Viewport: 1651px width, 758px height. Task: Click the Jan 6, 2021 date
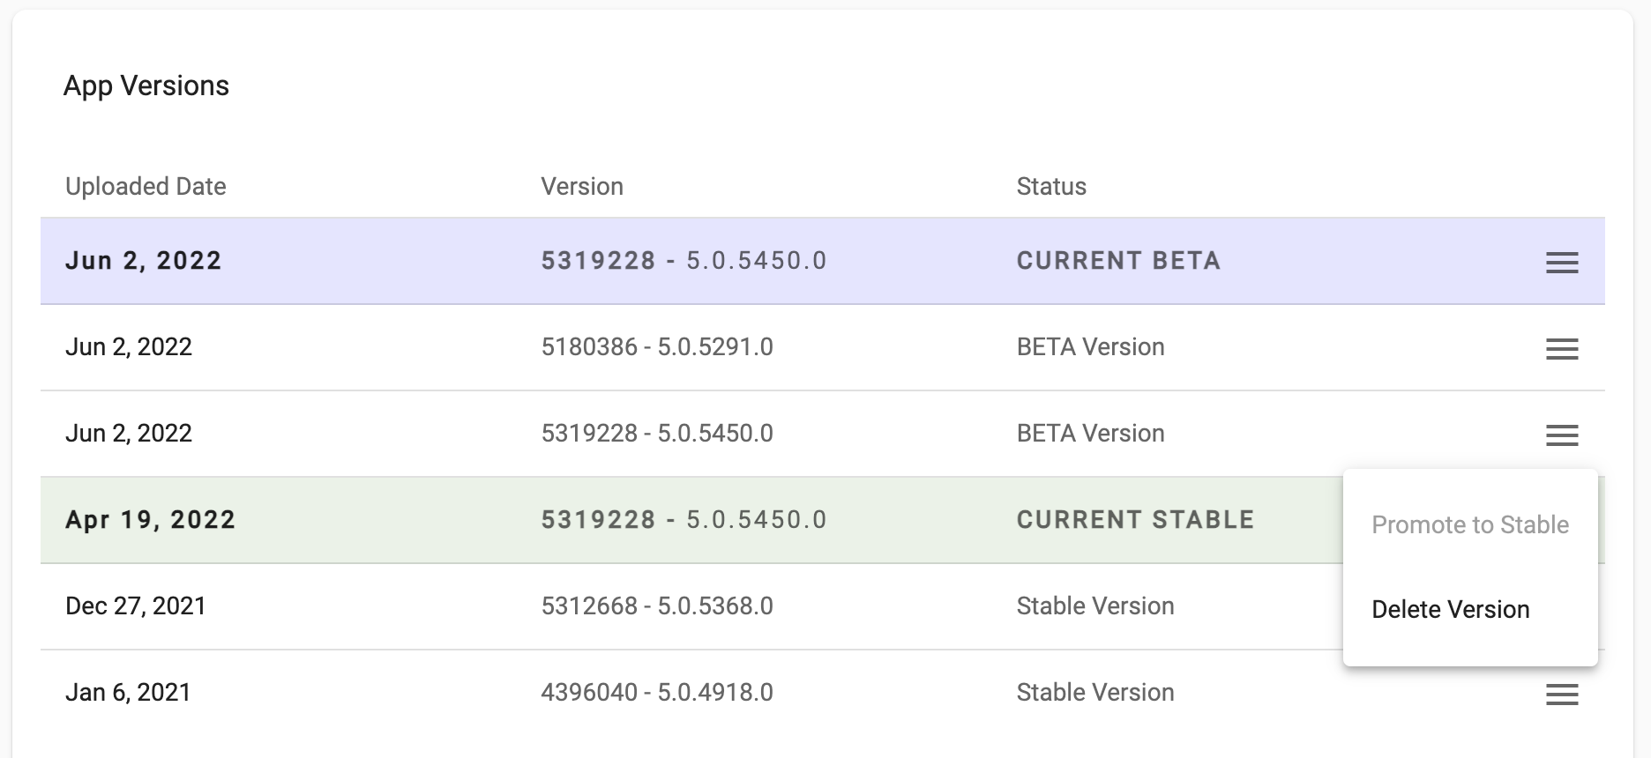(x=129, y=692)
